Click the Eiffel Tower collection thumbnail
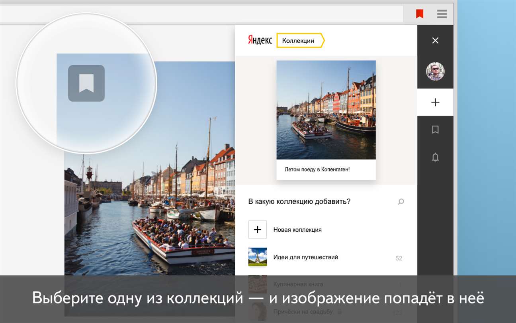Viewport: 516px width, 323px height. tap(258, 257)
